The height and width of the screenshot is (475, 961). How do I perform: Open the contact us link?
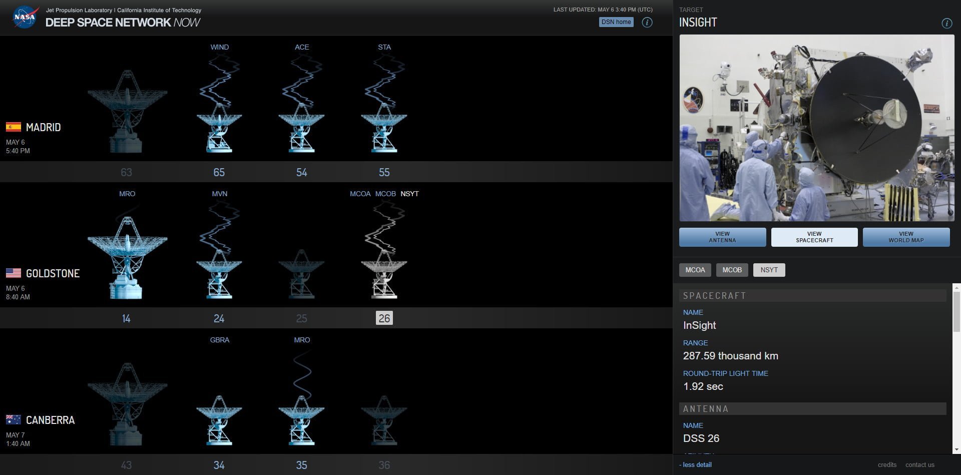coord(920,465)
